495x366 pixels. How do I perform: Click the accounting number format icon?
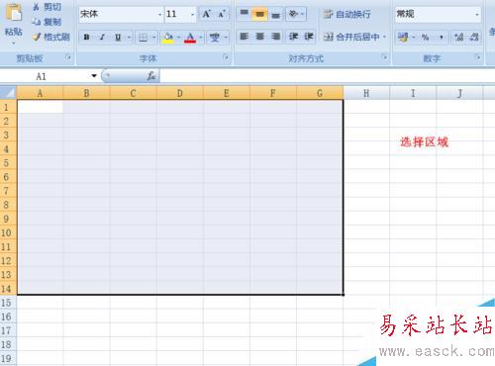[403, 38]
